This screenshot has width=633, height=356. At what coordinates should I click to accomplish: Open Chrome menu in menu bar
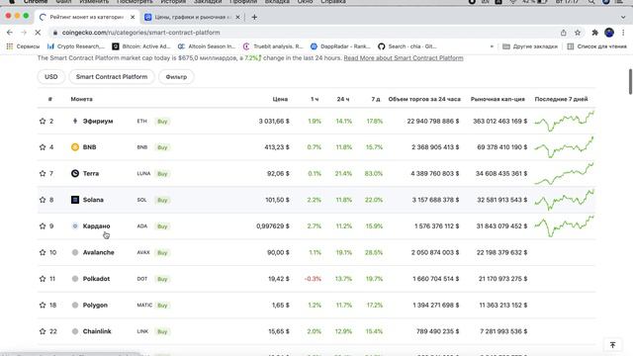tap(36, 2)
